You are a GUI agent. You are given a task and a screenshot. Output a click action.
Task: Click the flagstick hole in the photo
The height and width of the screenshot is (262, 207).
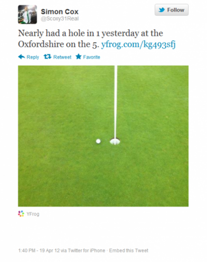click(x=115, y=141)
